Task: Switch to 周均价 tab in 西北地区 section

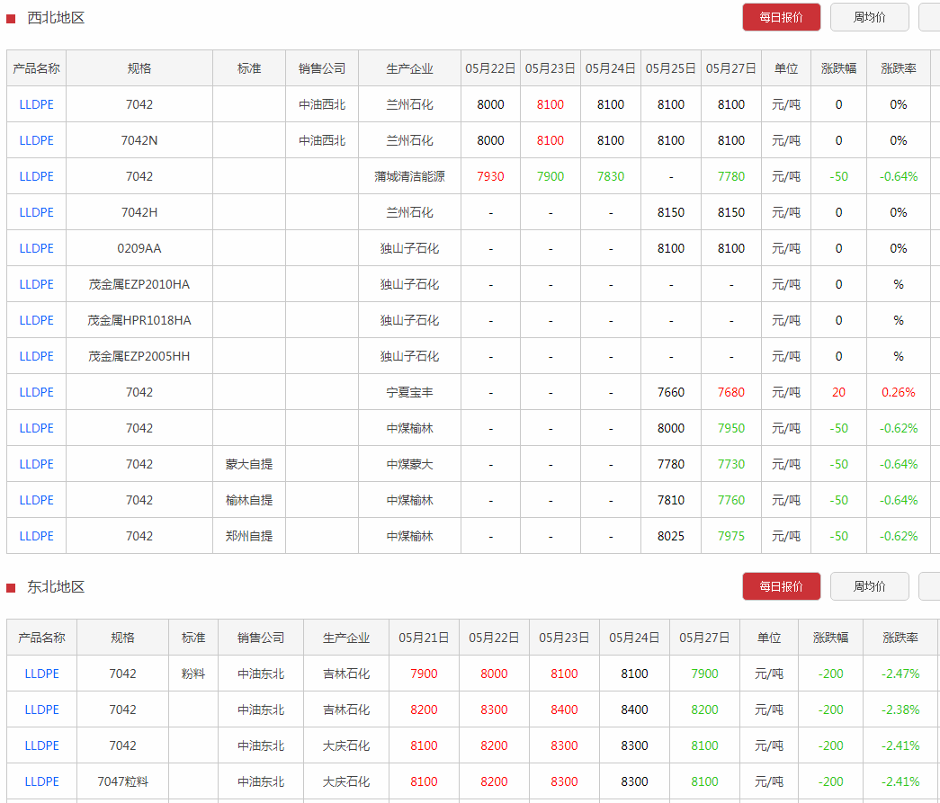Action: pyautogui.click(x=869, y=17)
